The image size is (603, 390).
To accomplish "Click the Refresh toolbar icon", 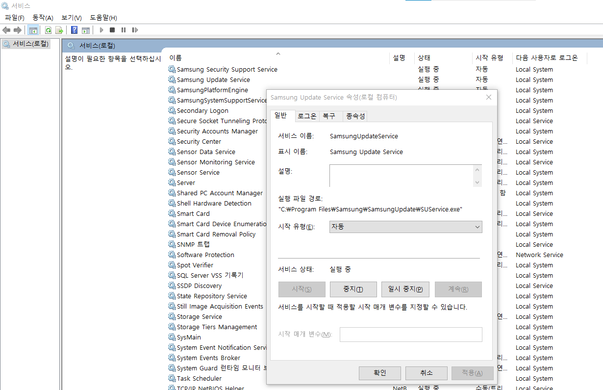I will click(48, 30).
